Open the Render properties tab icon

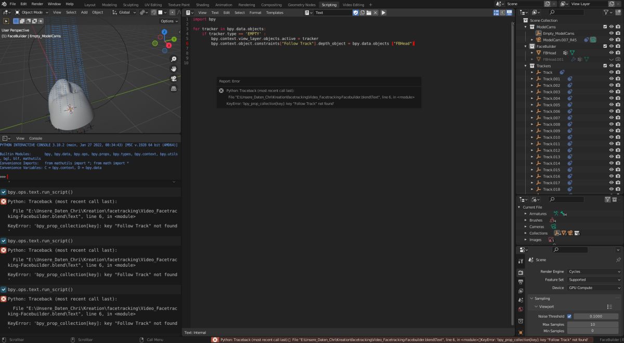(x=521, y=272)
